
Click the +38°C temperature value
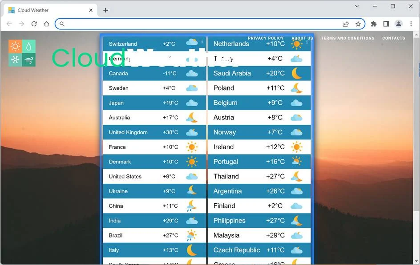click(170, 132)
